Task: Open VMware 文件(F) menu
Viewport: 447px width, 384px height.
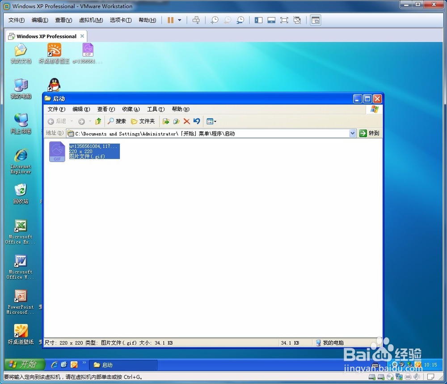Action: point(16,20)
